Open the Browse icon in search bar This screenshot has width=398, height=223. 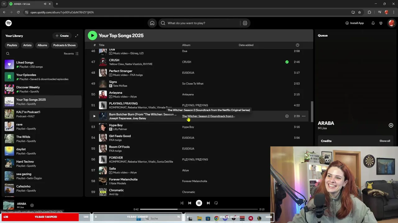pos(245,23)
